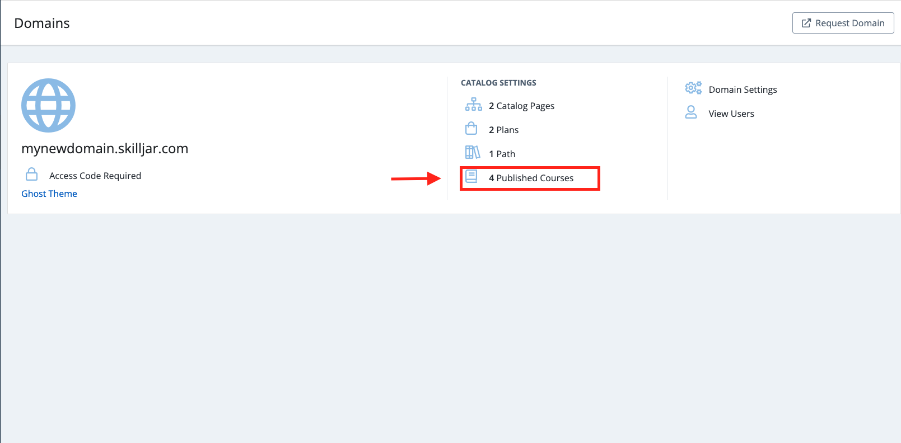Click the sitemap icon for Catalog Pages
The width and height of the screenshot is (901, 443).
[x=473, y=105]
